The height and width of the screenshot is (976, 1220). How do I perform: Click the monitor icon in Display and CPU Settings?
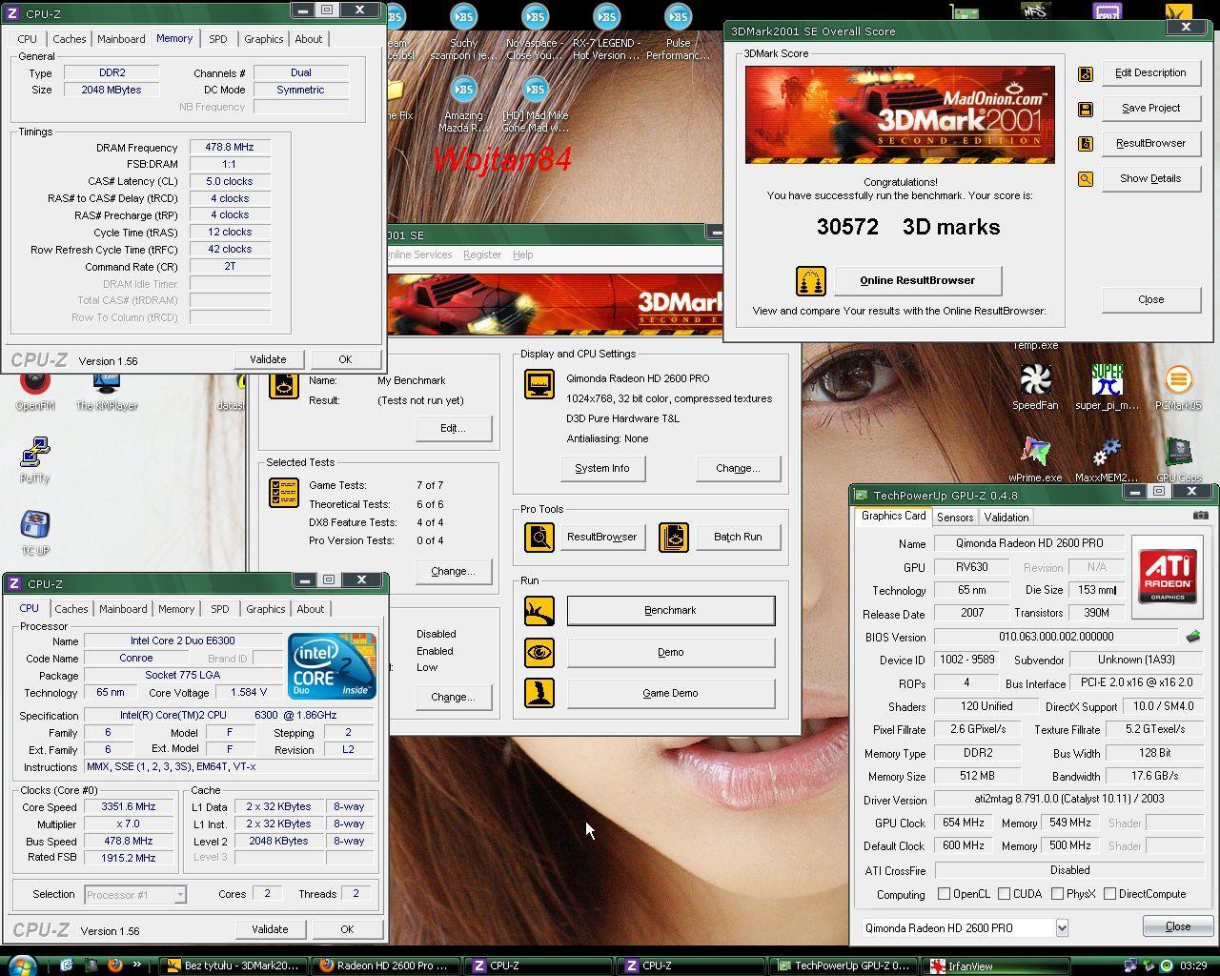pyautogui.click(x=539, y=384)
